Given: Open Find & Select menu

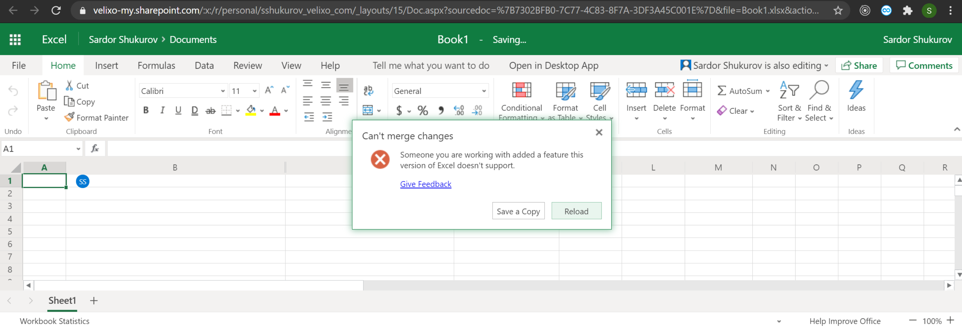Looking at the screenshot, I should coord(819,101).
